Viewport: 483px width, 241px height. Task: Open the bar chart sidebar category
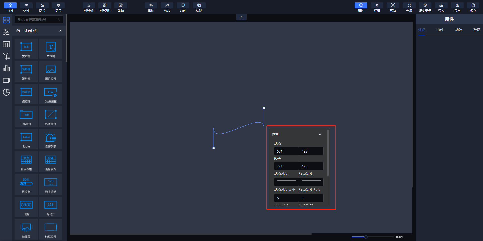point(6,68)
